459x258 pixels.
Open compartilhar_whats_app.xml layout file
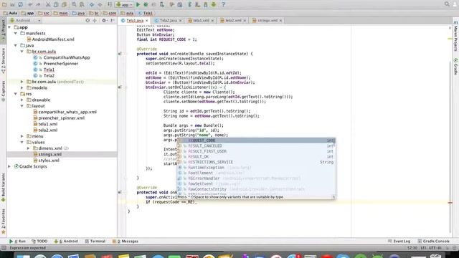67,112
